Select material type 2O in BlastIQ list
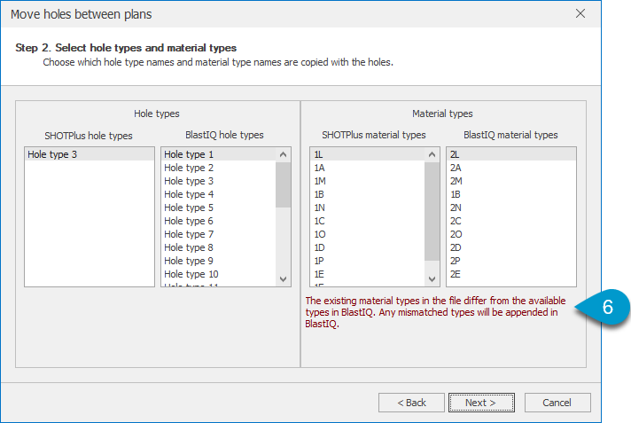The image size is (631, 423). pyautogui.click(x=511, y=234)
